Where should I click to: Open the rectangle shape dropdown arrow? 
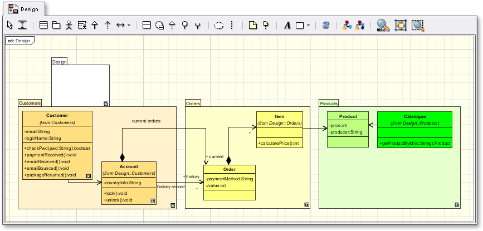tap(309, 25)
